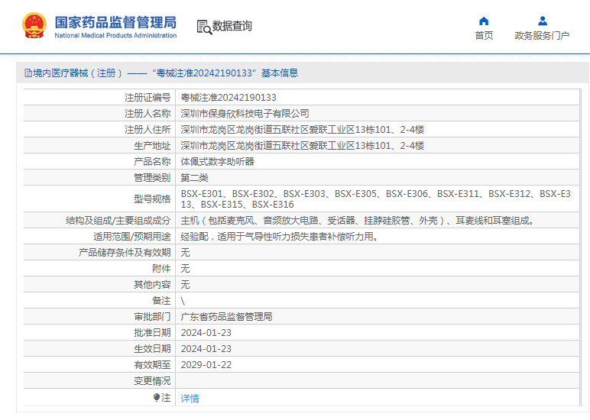The width and height of the screenshot is (590, 420).
Task: Click the 主机（包括麦克风 structure description
Action: pos(358,221)
